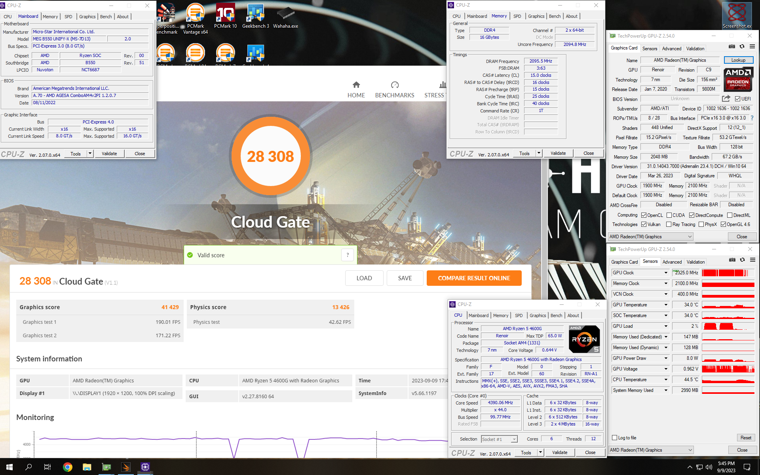
Task: Open Geekbench 3 desktop shortcut
Action: tap(255, 16)
